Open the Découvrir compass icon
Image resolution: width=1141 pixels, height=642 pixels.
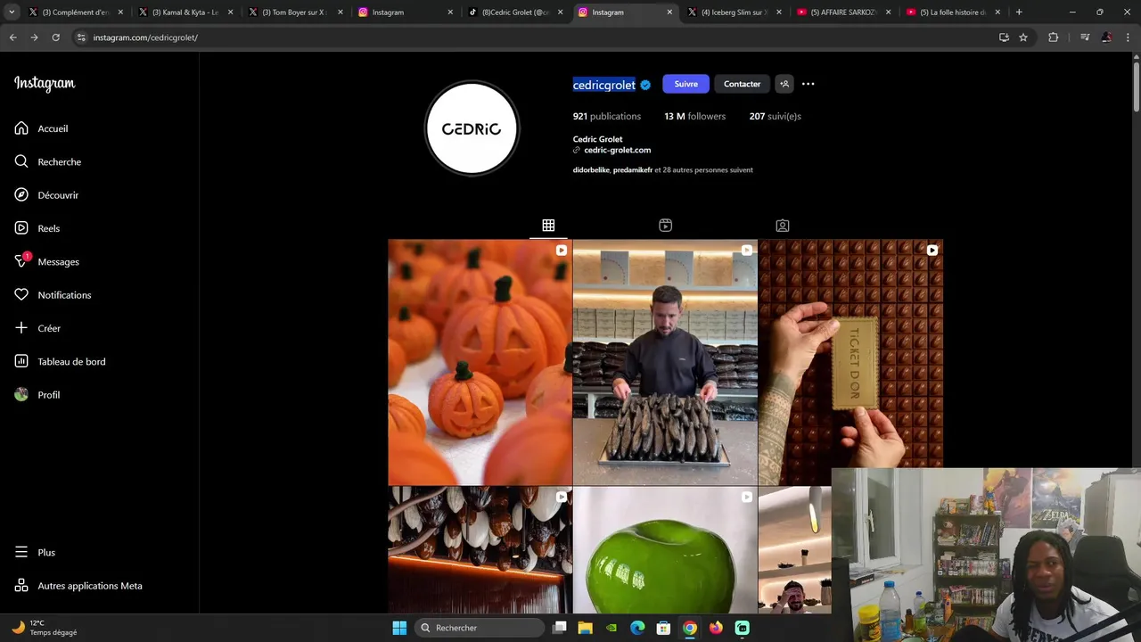coord(21,194)
